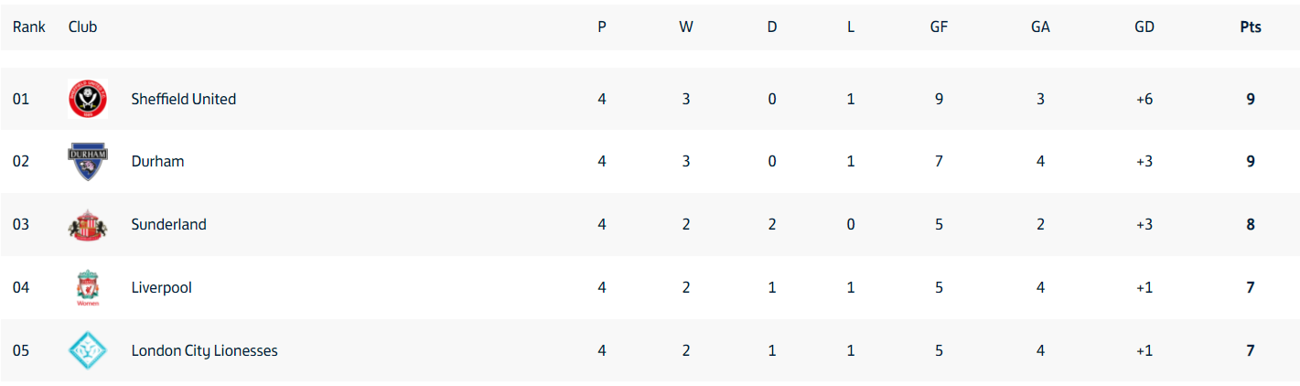1300x386 pixels.
Task: Click the W column header
Action: click(x=686, y=27)
